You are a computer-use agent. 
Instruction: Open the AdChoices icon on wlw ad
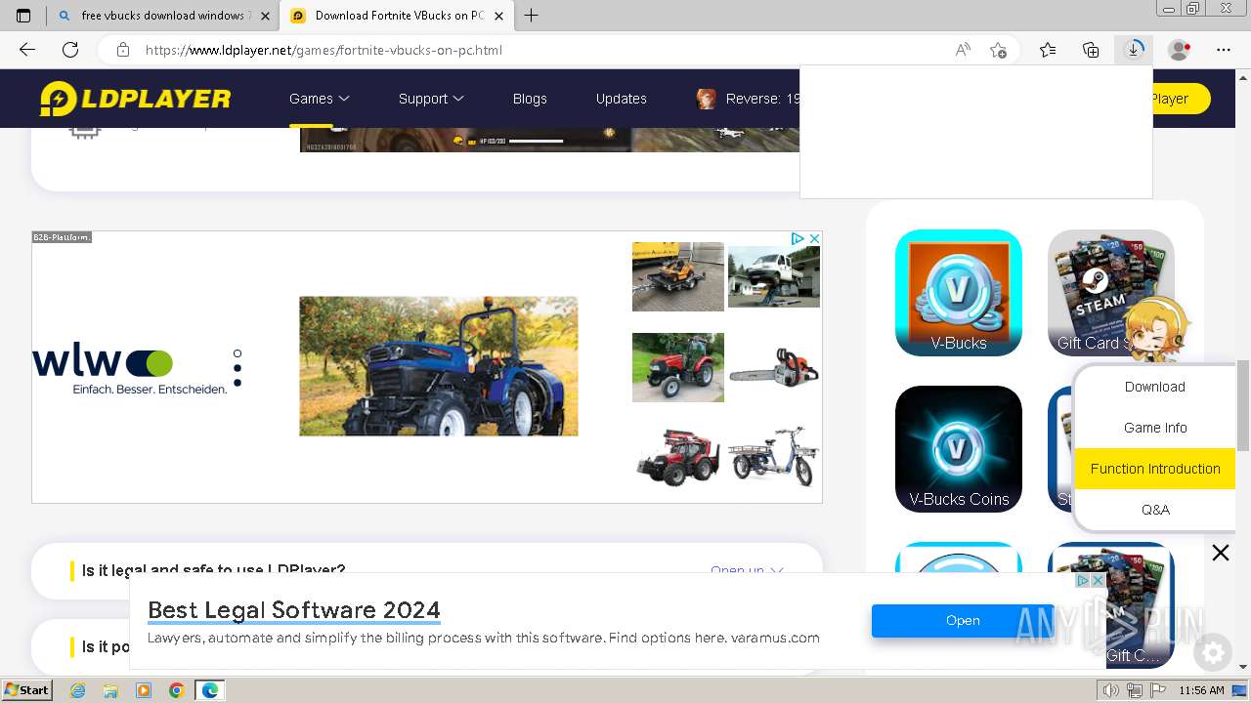[798, 238]
